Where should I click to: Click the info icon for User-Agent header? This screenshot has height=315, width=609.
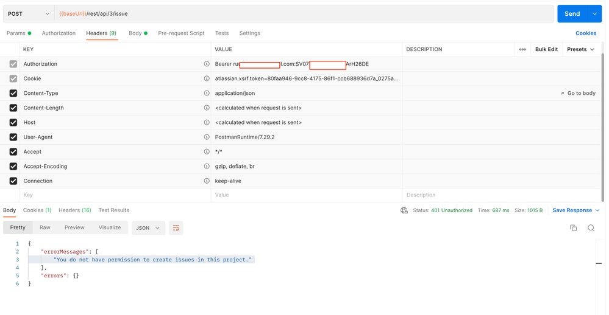(207, 137)
